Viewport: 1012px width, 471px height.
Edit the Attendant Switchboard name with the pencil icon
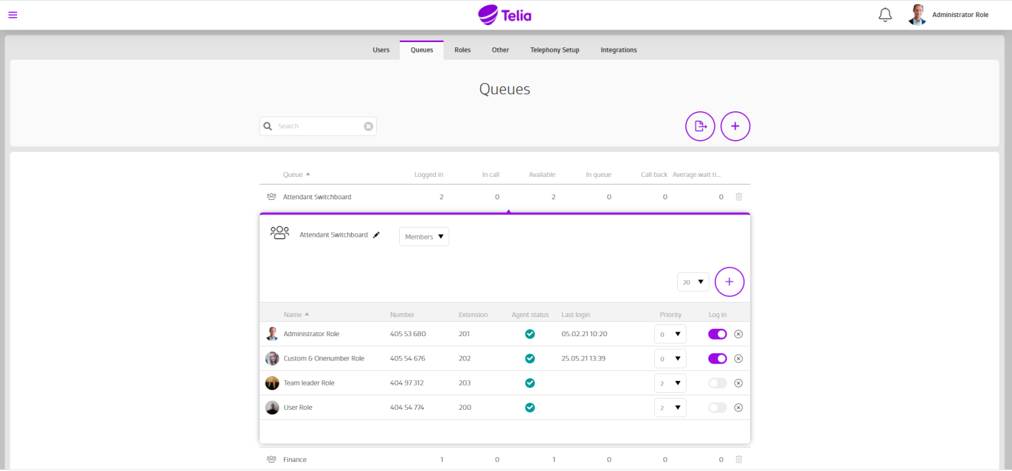376,234
